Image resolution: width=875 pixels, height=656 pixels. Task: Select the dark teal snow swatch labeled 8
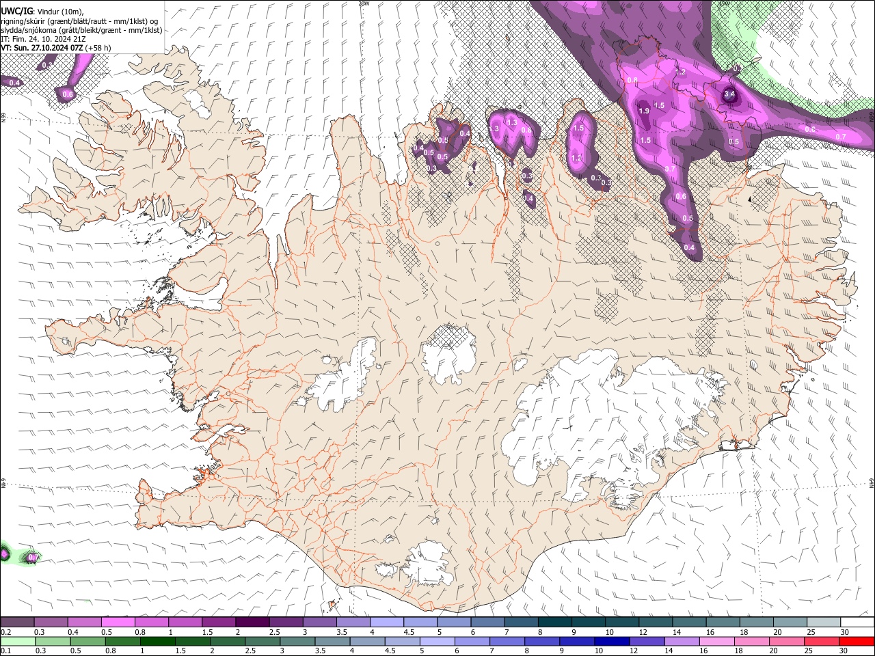(554, 623)
